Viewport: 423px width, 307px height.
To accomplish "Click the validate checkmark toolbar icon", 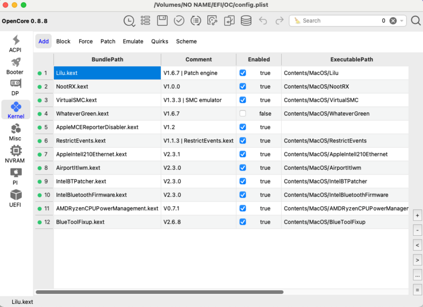I will (x=179, y=21).
